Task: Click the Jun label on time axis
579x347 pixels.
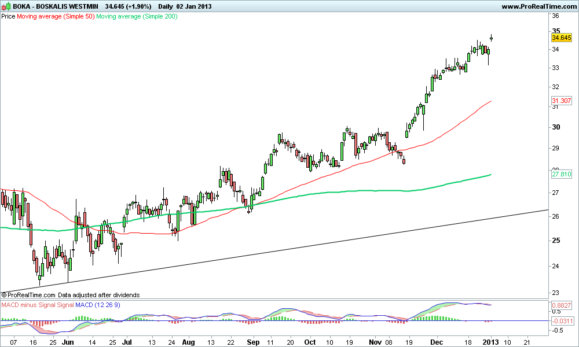Action: pos(68,342)
